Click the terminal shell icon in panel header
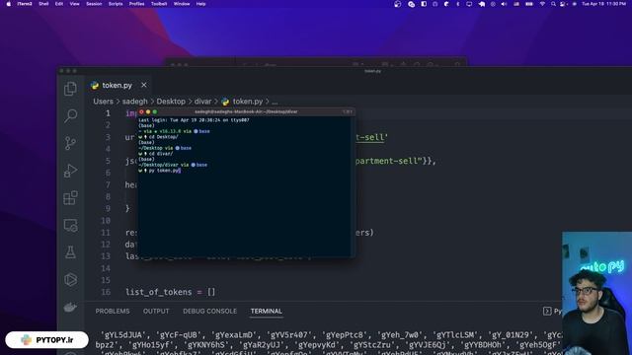The height and width of the screenshot is (355, 632). [x=547, y=311]
